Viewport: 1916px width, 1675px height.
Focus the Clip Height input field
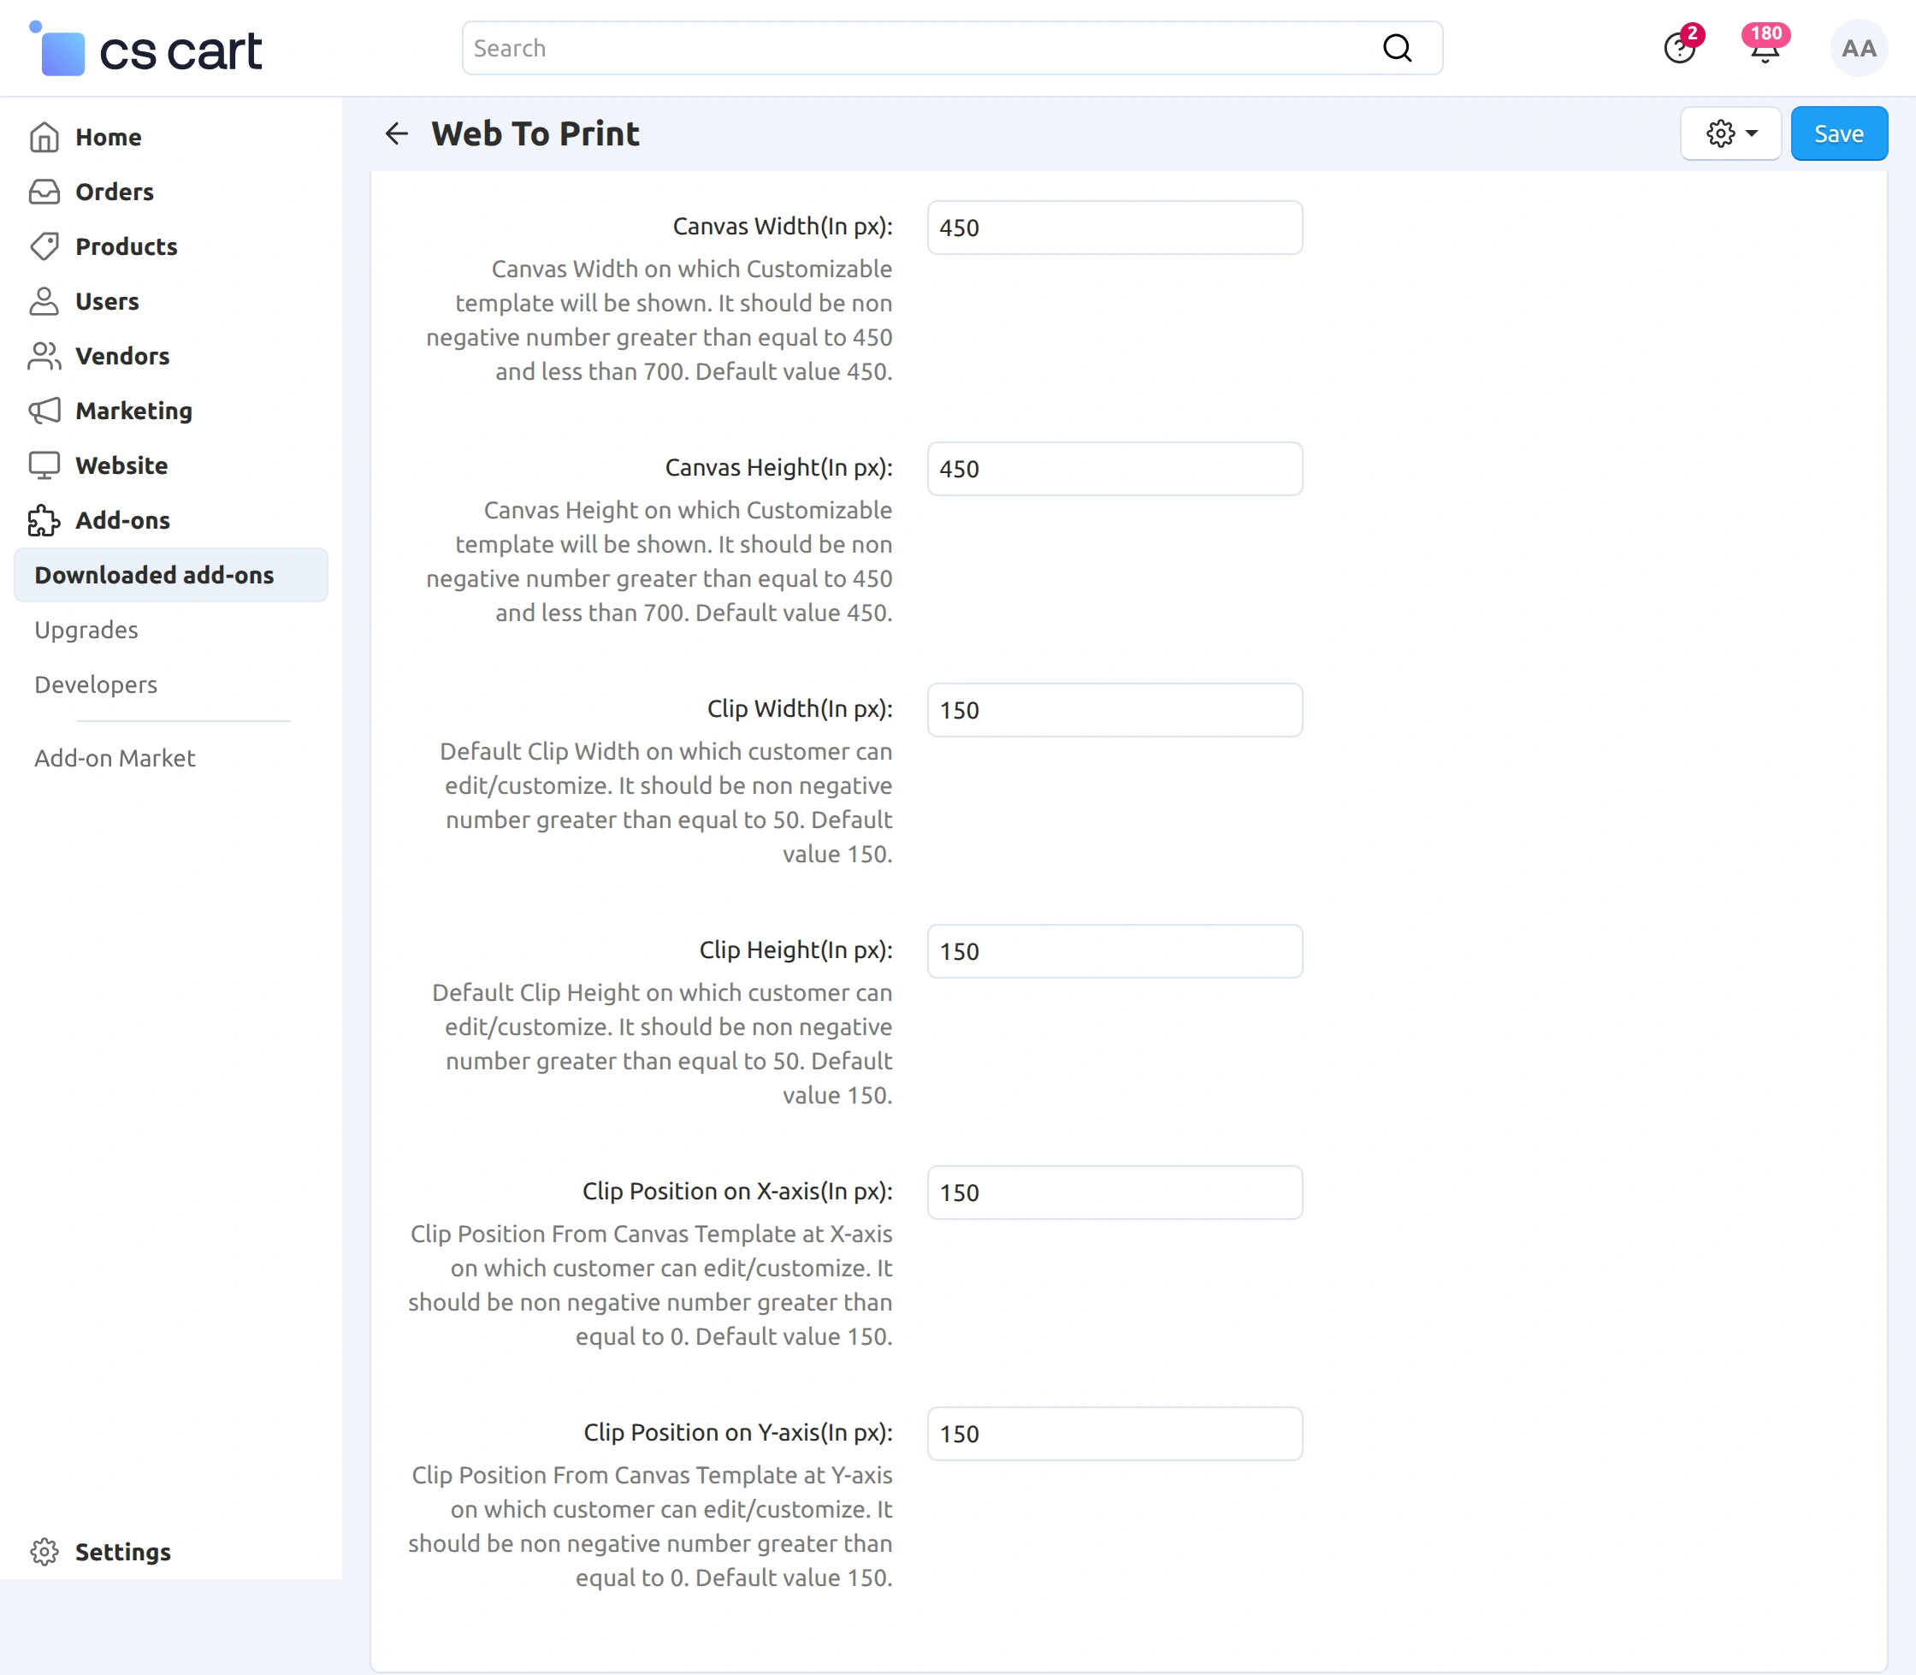1114,951
